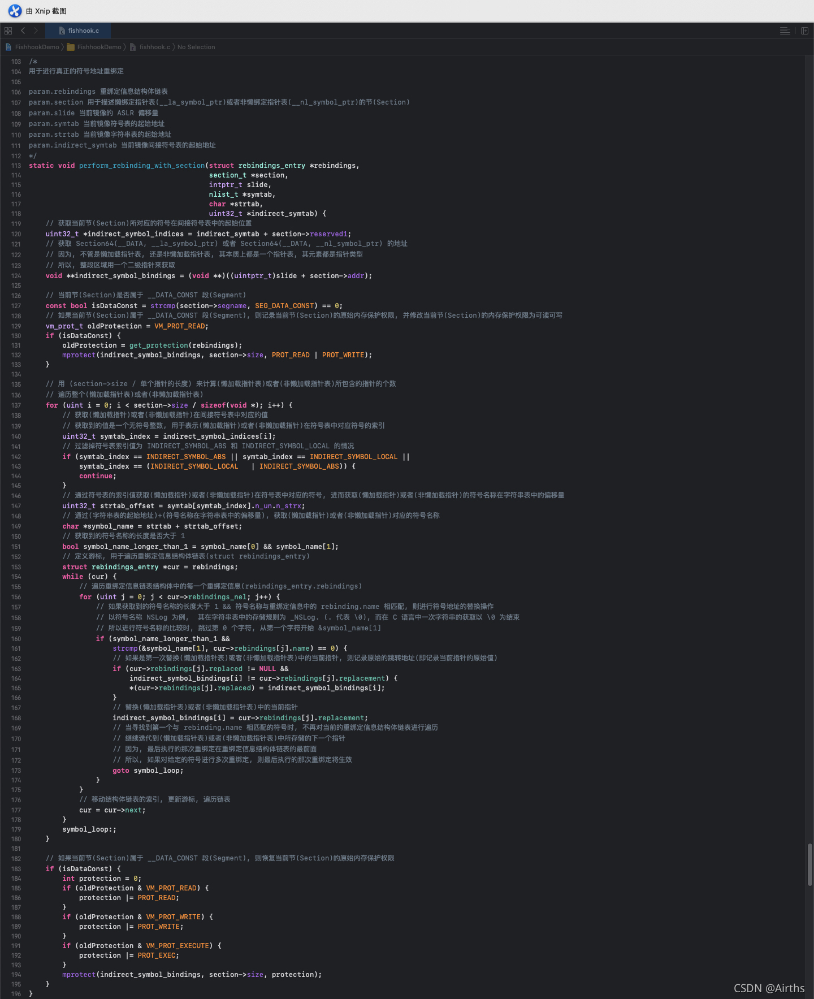The image size is (814, 999).
Task: Click the vertical scrollbar thumb in editor
Action: tap(809, 864)
